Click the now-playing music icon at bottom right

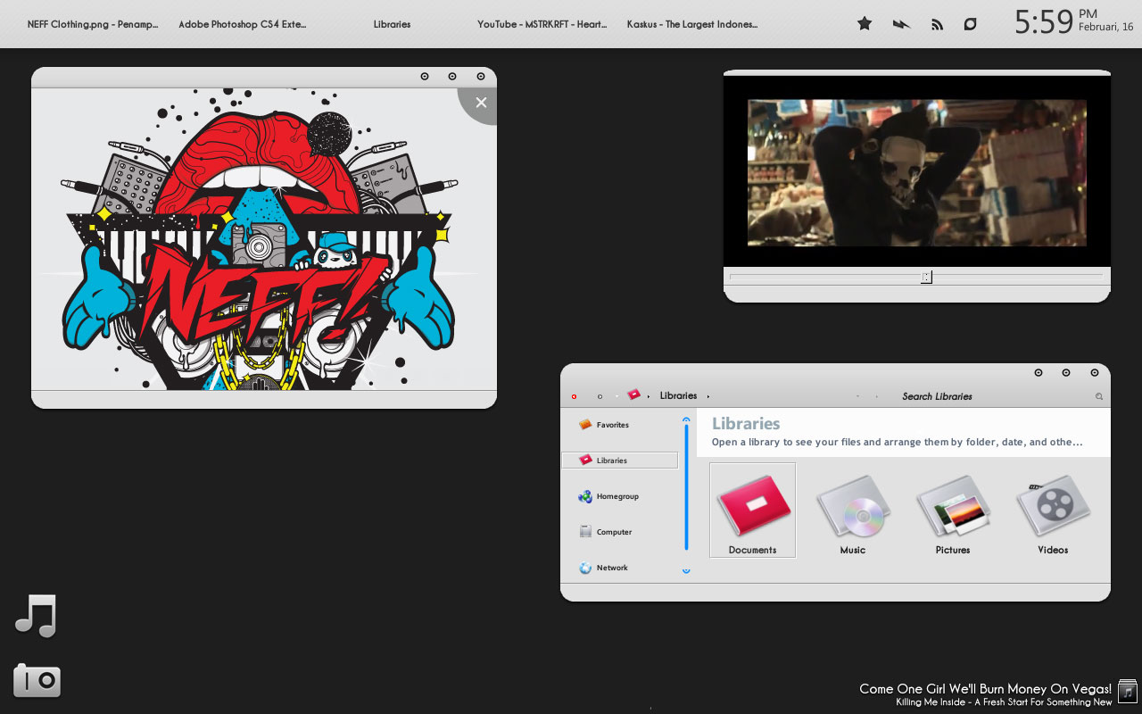[1128, 691]
